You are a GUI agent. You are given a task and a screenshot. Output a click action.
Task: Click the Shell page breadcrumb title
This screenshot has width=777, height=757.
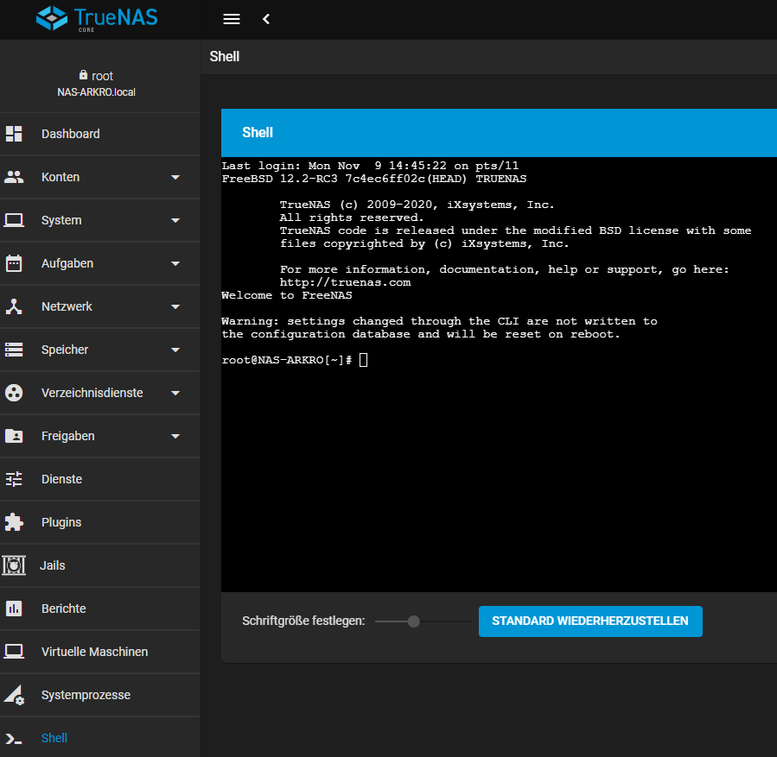click(225, 56)
